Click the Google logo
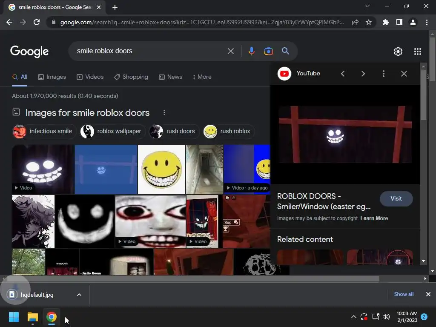 29,52
